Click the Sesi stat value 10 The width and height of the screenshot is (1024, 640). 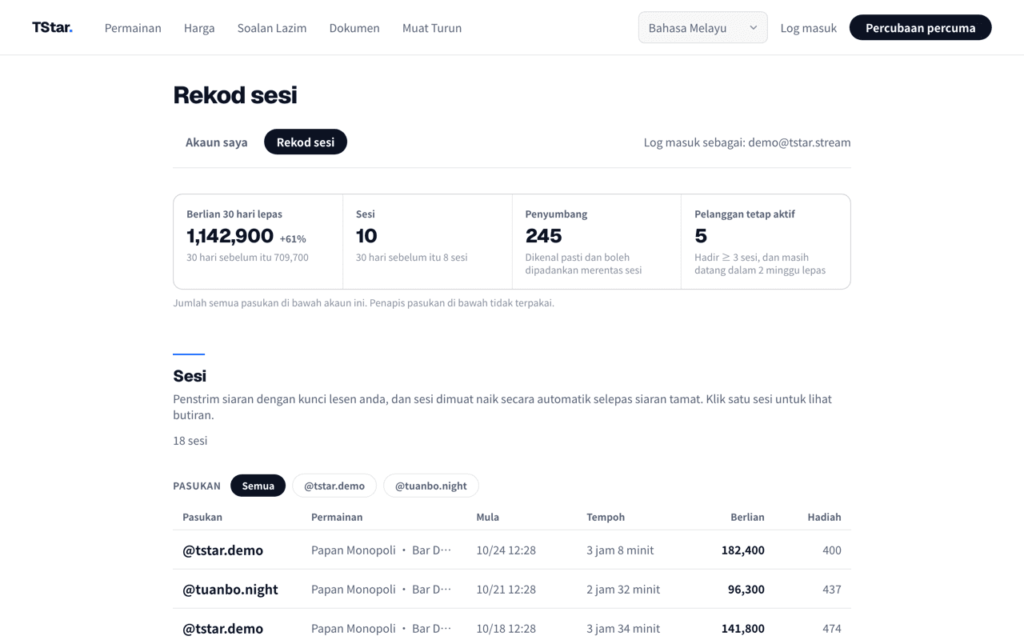366,236
